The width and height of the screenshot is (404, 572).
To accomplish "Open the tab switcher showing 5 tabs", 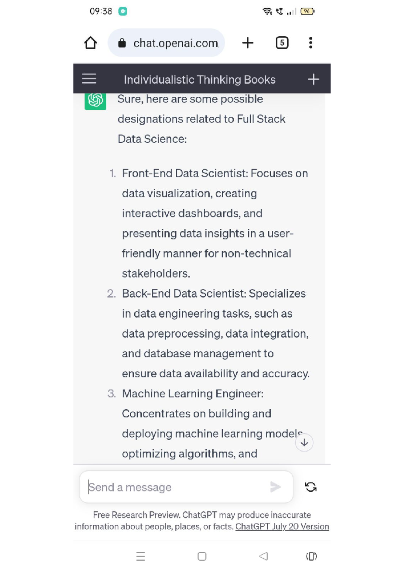I will pos(282,42).
